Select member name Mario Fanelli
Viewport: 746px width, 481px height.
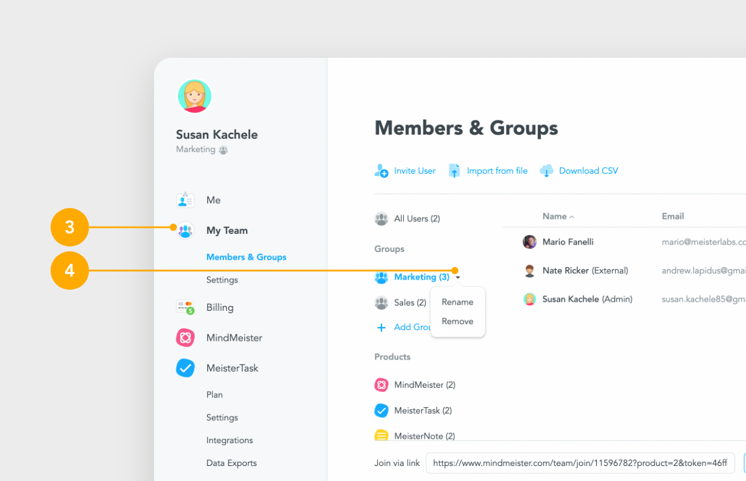pos(568,242)
